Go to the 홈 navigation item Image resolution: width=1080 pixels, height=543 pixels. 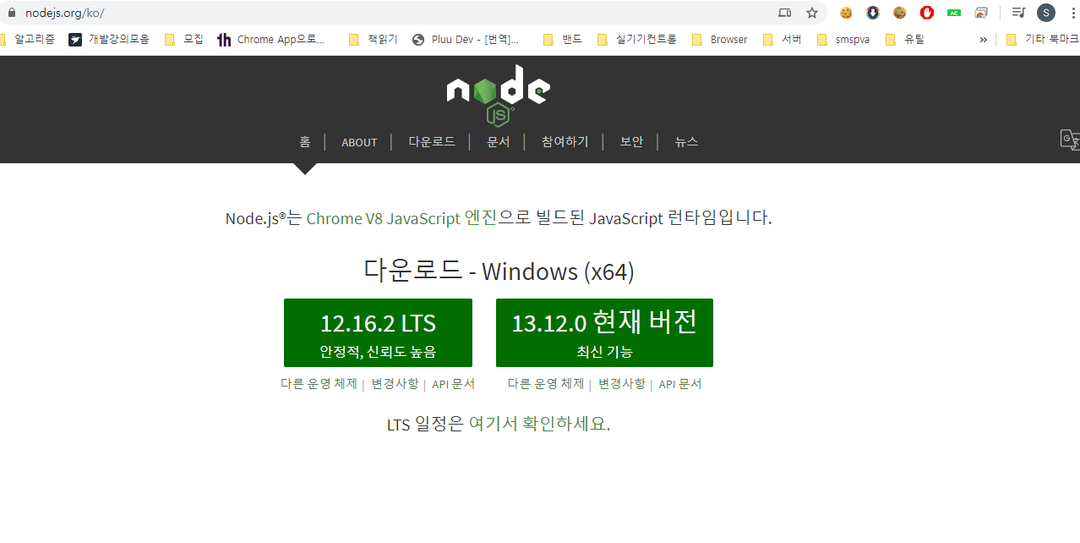(305, 141)
